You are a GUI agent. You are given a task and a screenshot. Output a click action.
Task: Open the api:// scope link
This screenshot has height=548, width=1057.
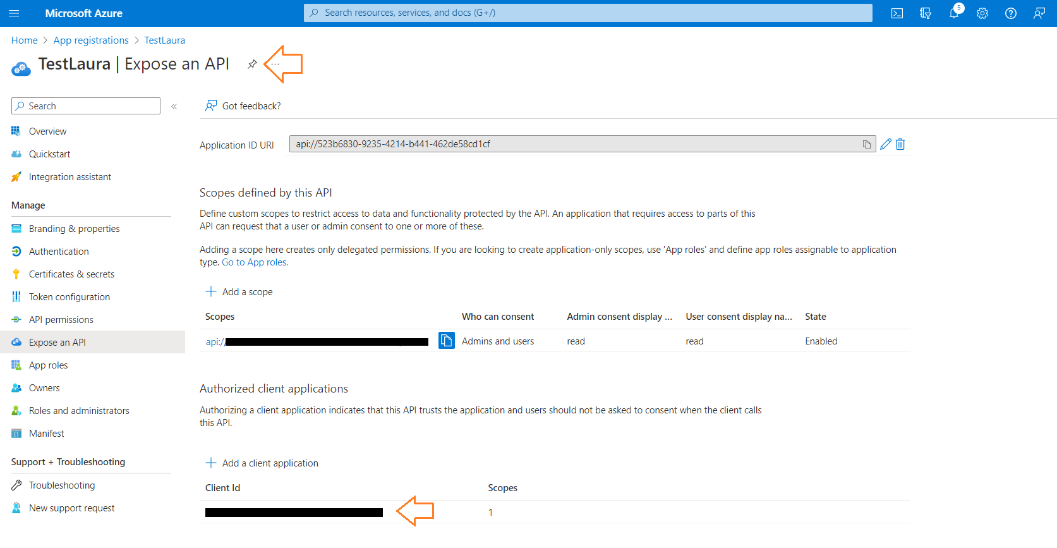coord(317,342)
